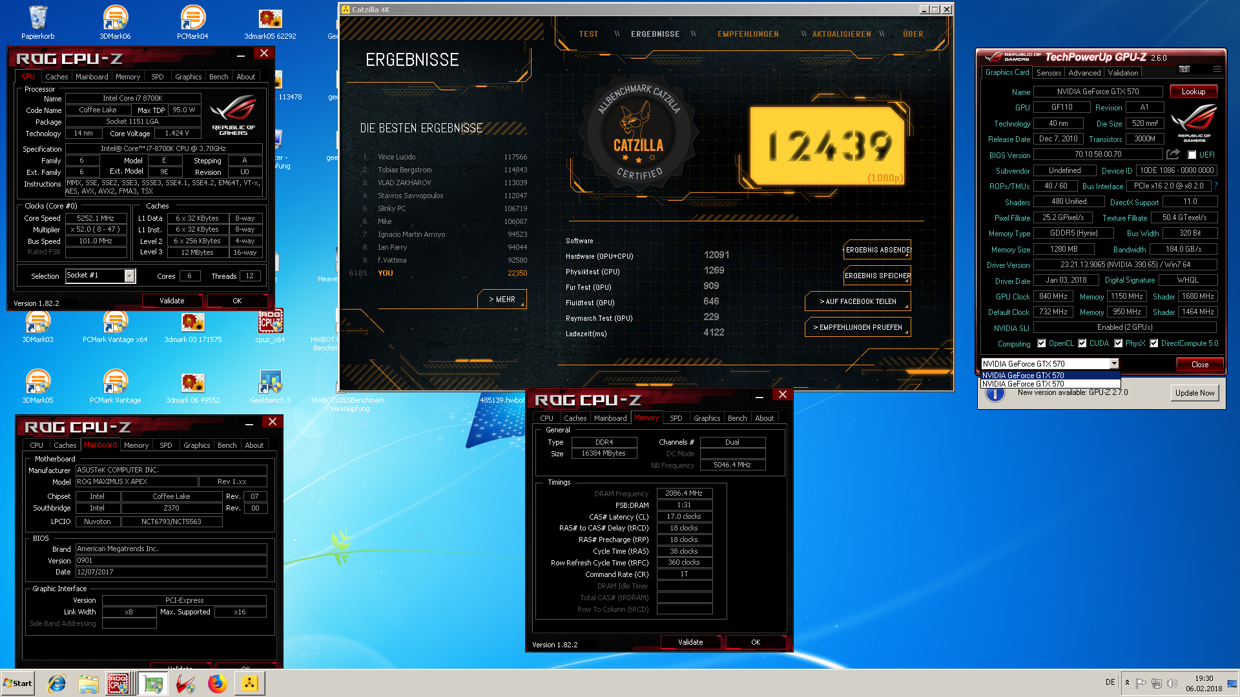The height and width of the screenshot is (697, 1240).
Task: Click AUF FACEBOOK TEILEN button
Action: pos(858,301)
